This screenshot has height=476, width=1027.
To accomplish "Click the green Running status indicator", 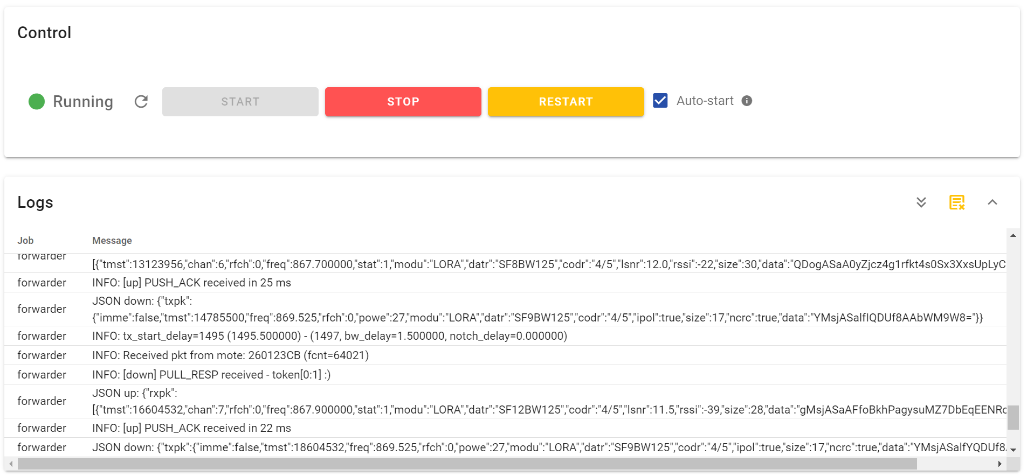I will pyautogui.click(x=37, y=102).
